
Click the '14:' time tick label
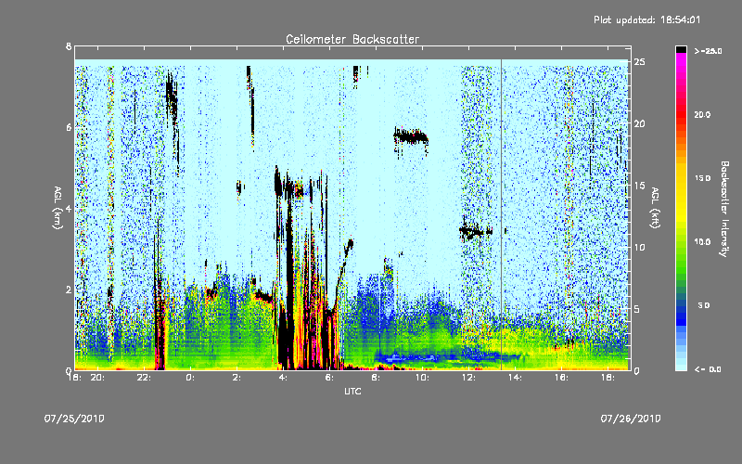pos(515,378)
